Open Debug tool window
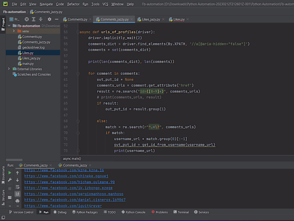This screenshot has width=294, height=221. coord(60,212)
